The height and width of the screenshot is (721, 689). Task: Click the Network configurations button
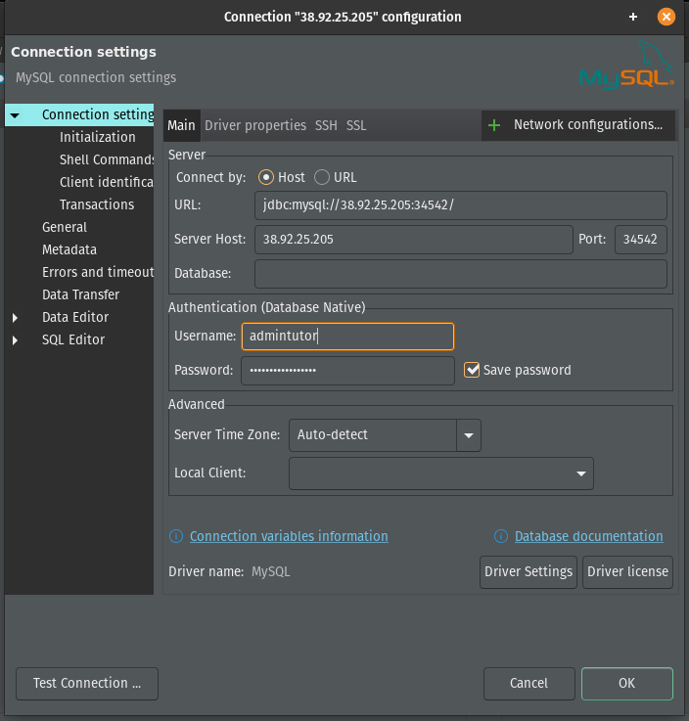point(578,125)
